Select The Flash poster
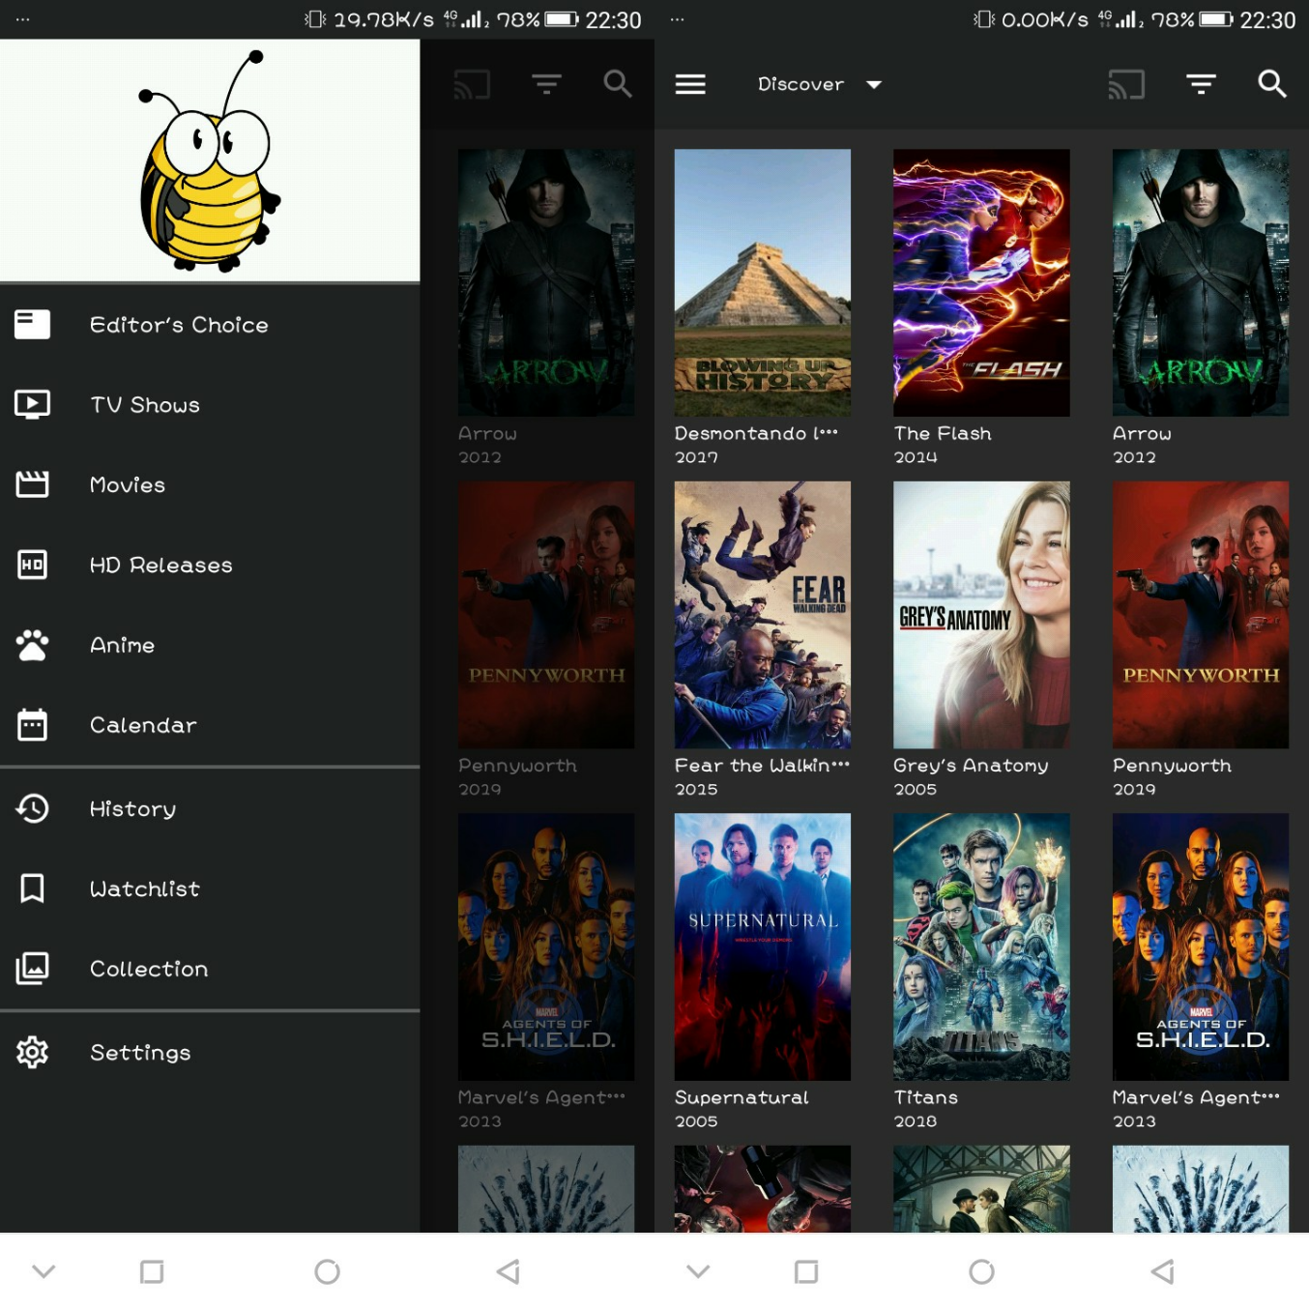1309x1310 pixels. 981,282
